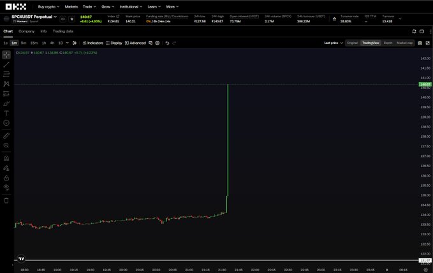Switch to the Trading data tab

(x=63, y=31)
